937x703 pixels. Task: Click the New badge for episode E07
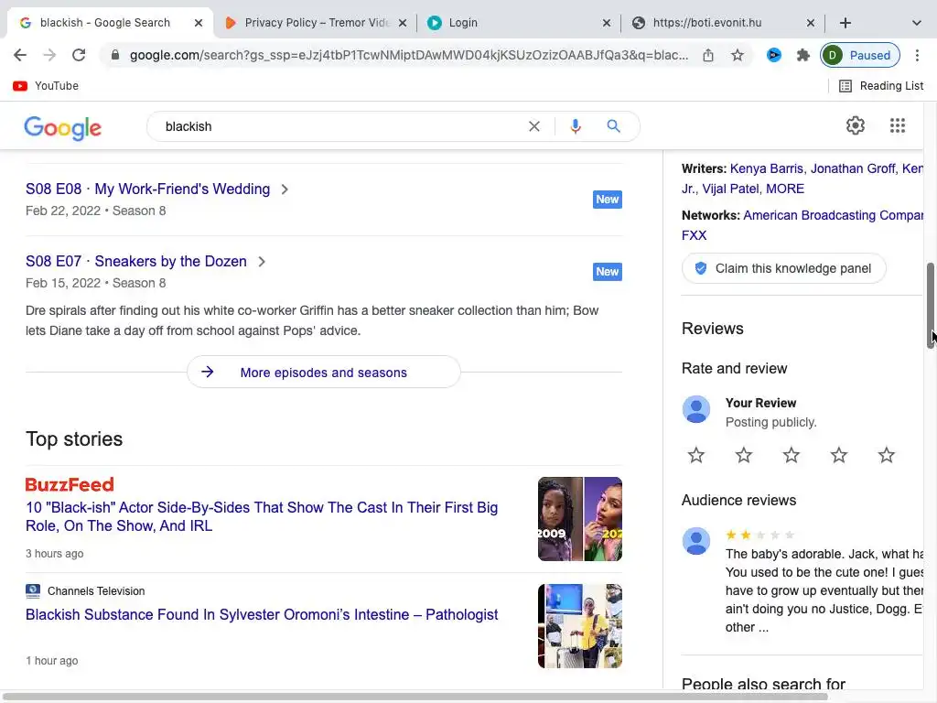(608, 272)
